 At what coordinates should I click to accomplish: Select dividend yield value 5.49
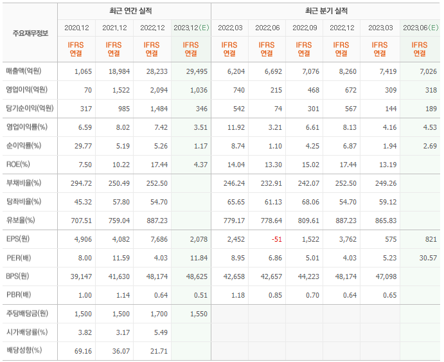point(161,332)
